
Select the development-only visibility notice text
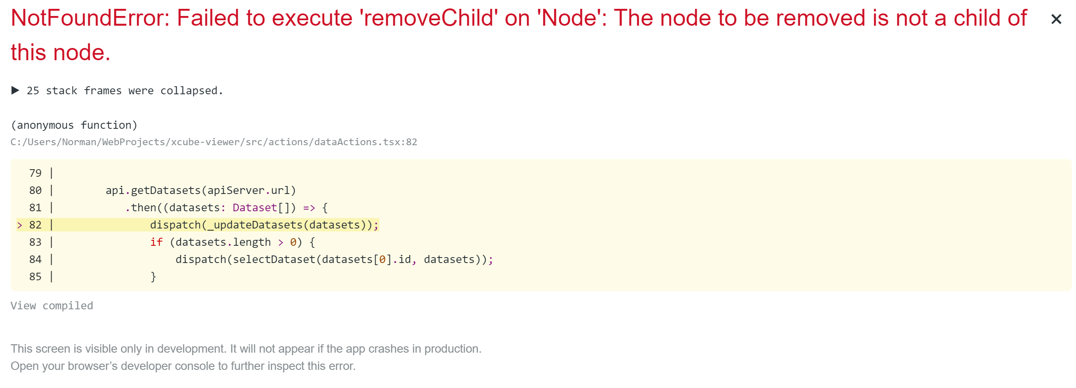[x=246, y=348]
